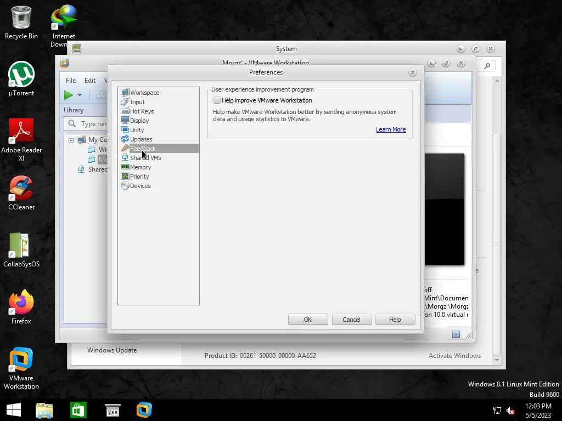Open Windows Start button
This screenshot has width=562, height=421.
point(14,410)
